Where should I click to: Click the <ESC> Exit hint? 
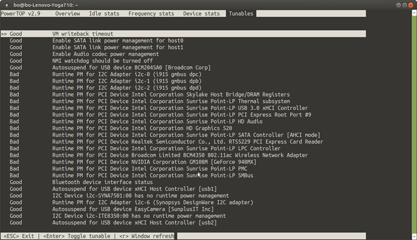click(19, 236)
